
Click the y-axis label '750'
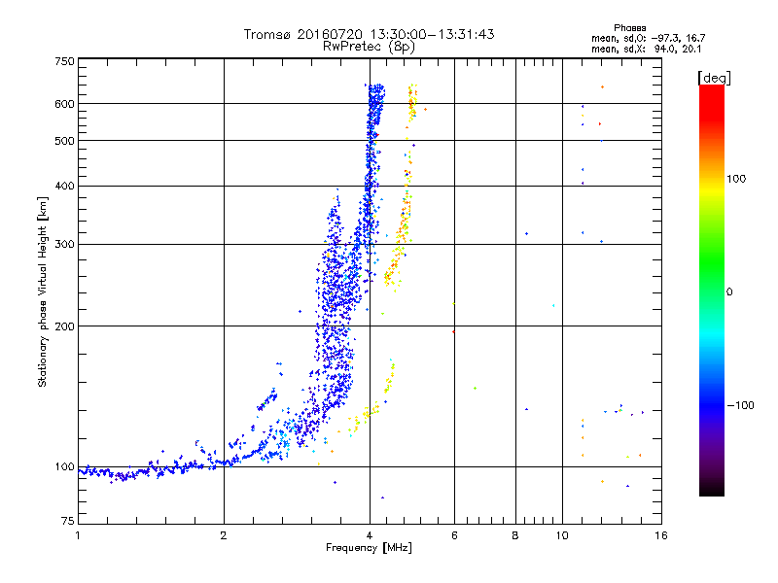pos(64,61)
